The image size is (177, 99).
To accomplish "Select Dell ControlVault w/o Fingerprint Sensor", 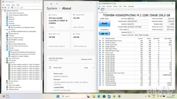I will coord(23,28).
